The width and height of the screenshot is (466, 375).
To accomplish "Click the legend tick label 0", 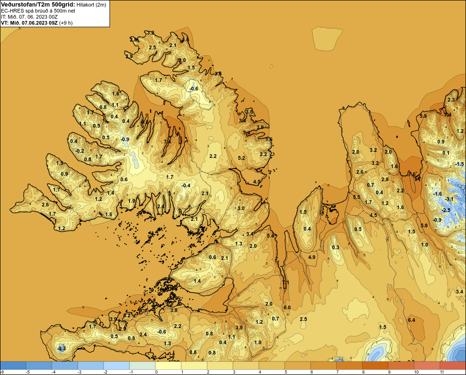I will pos(157,372).
